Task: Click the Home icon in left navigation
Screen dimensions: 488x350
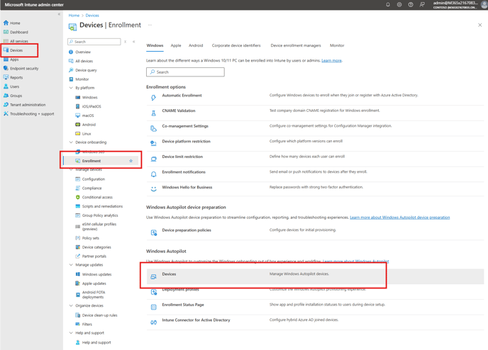Action: pos(6,23)
